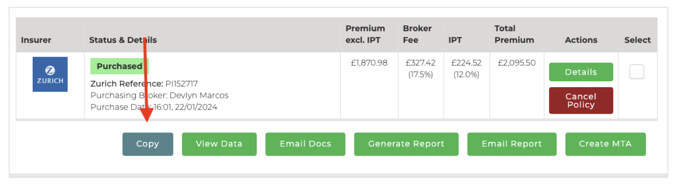Click the Purchasing Broker Devlyn Marcos line
Viewport: 676px width, 185px height.
pos(159,96)
